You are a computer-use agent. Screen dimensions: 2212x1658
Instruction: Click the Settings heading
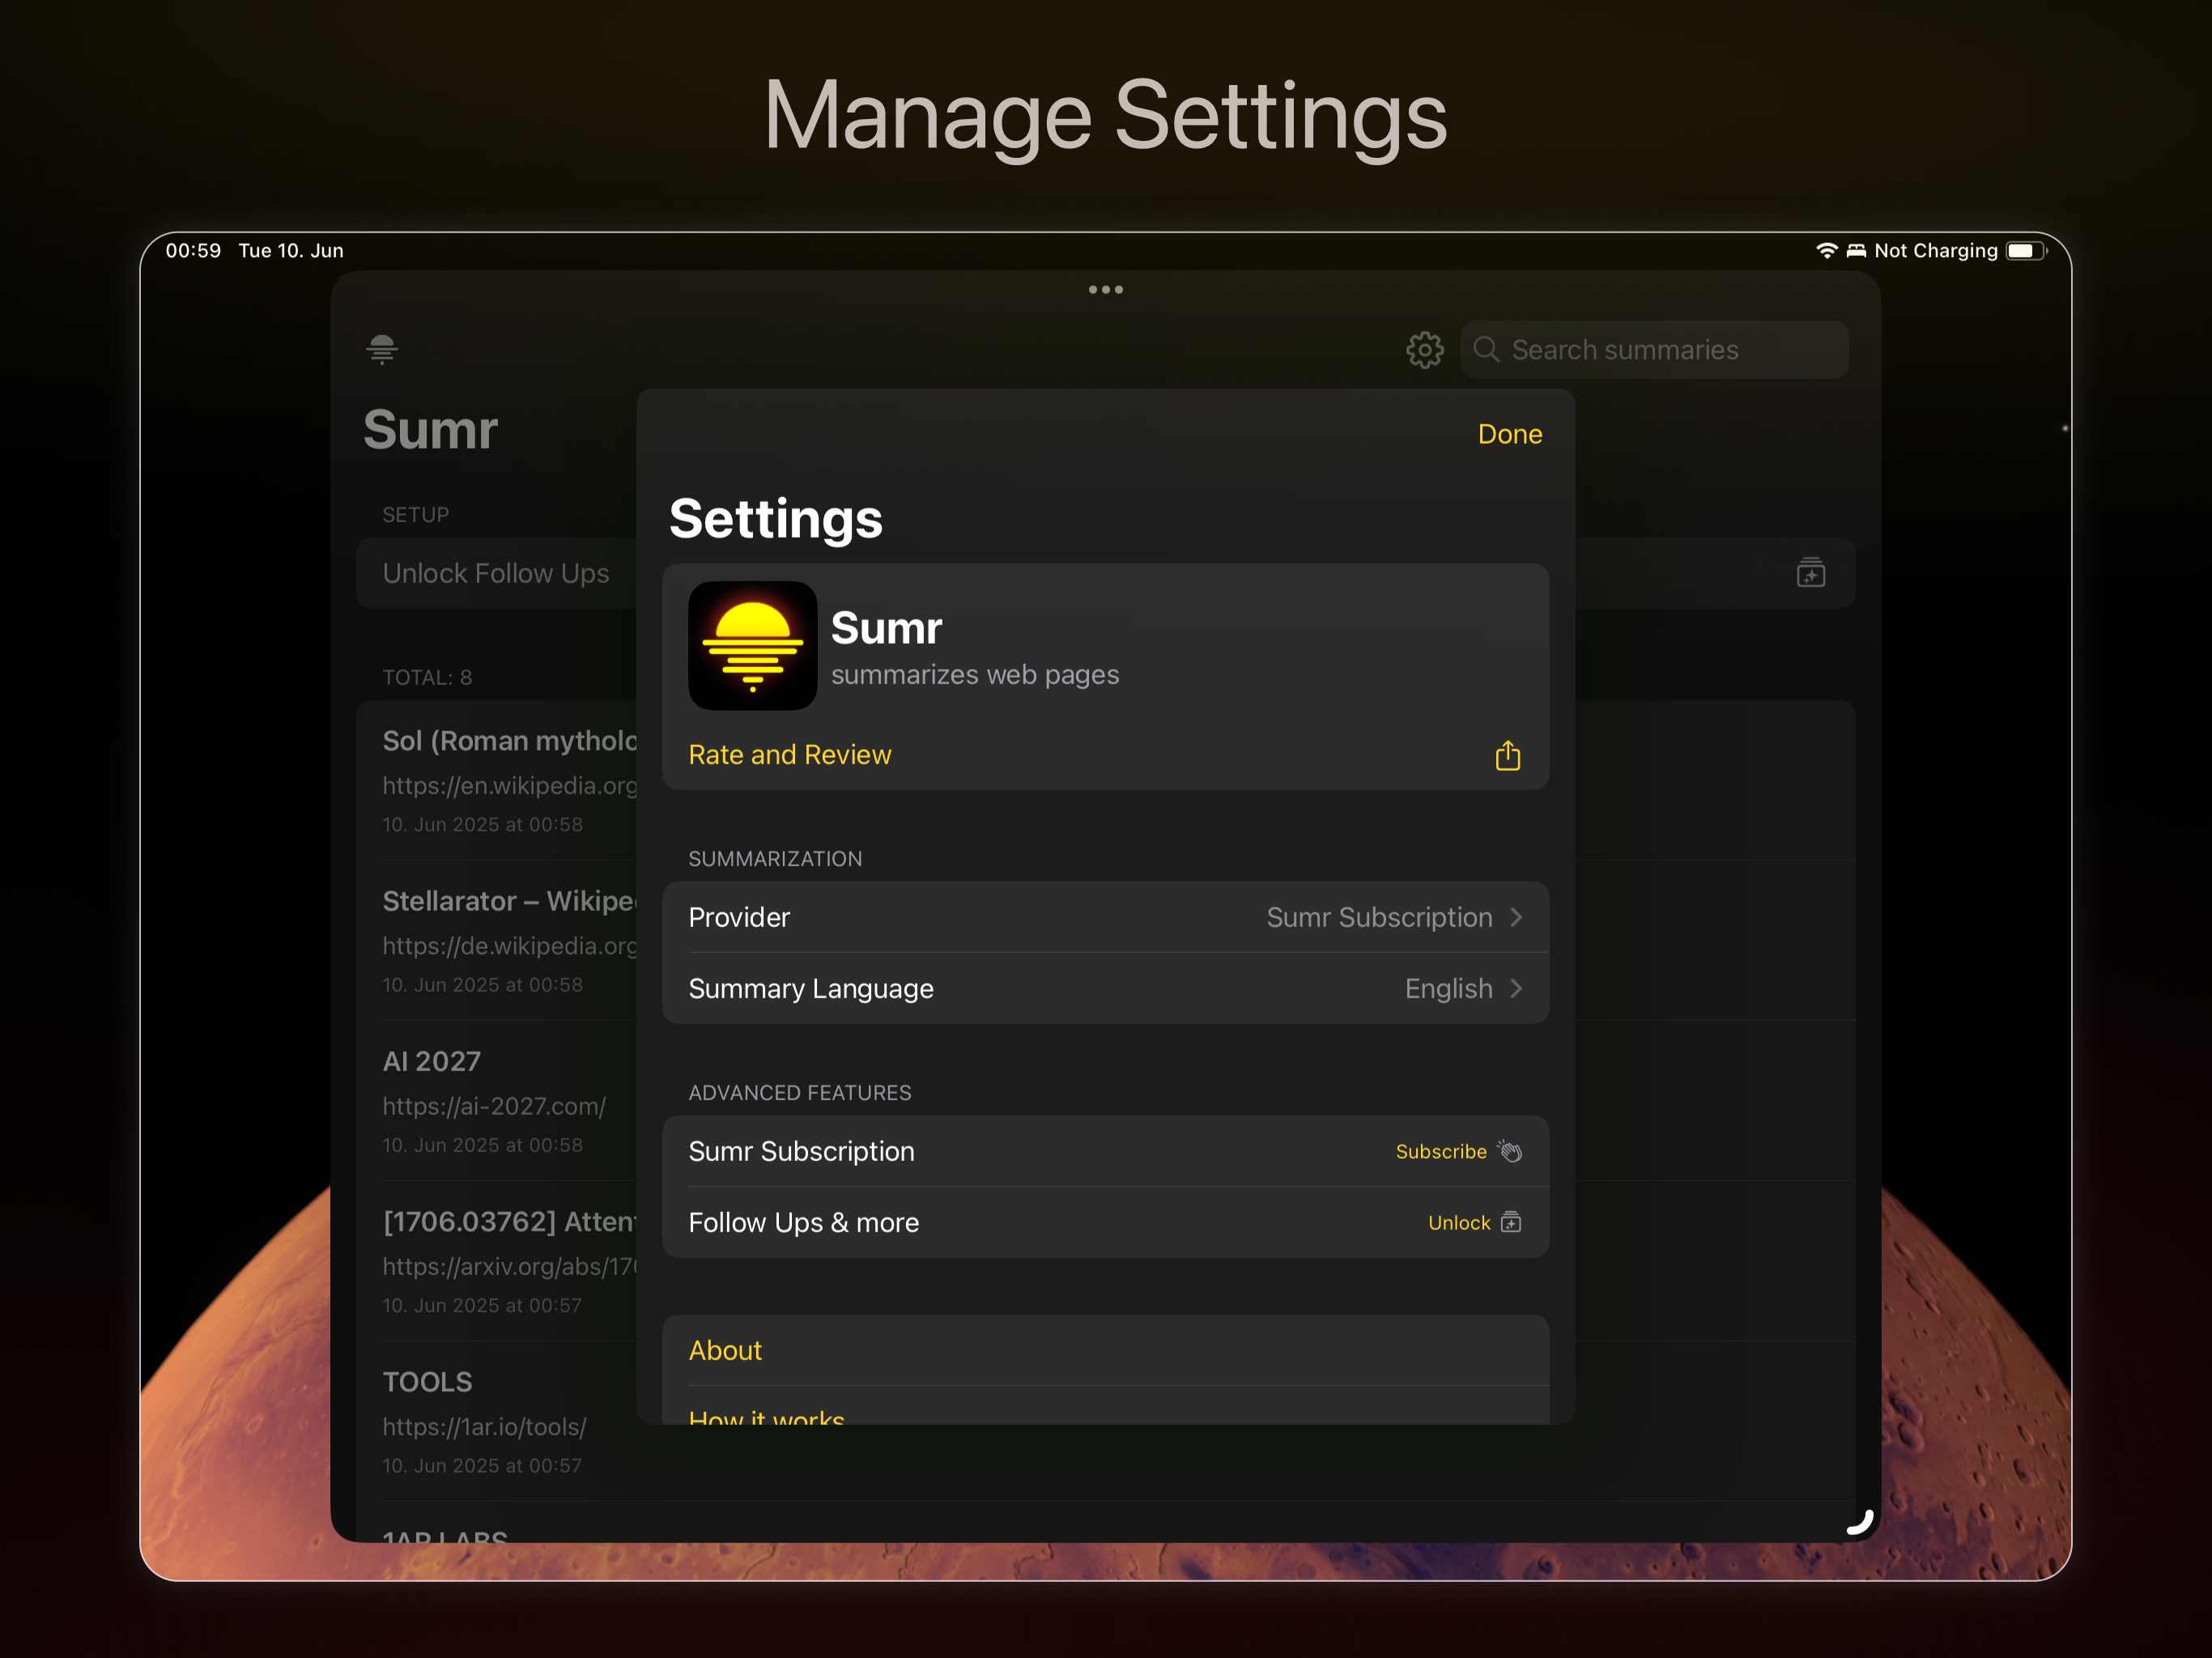pyautogui.click(x=775, y=519)
